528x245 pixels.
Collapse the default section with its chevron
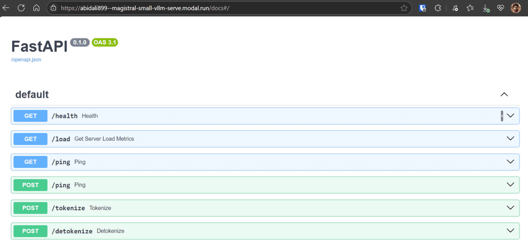504,94
